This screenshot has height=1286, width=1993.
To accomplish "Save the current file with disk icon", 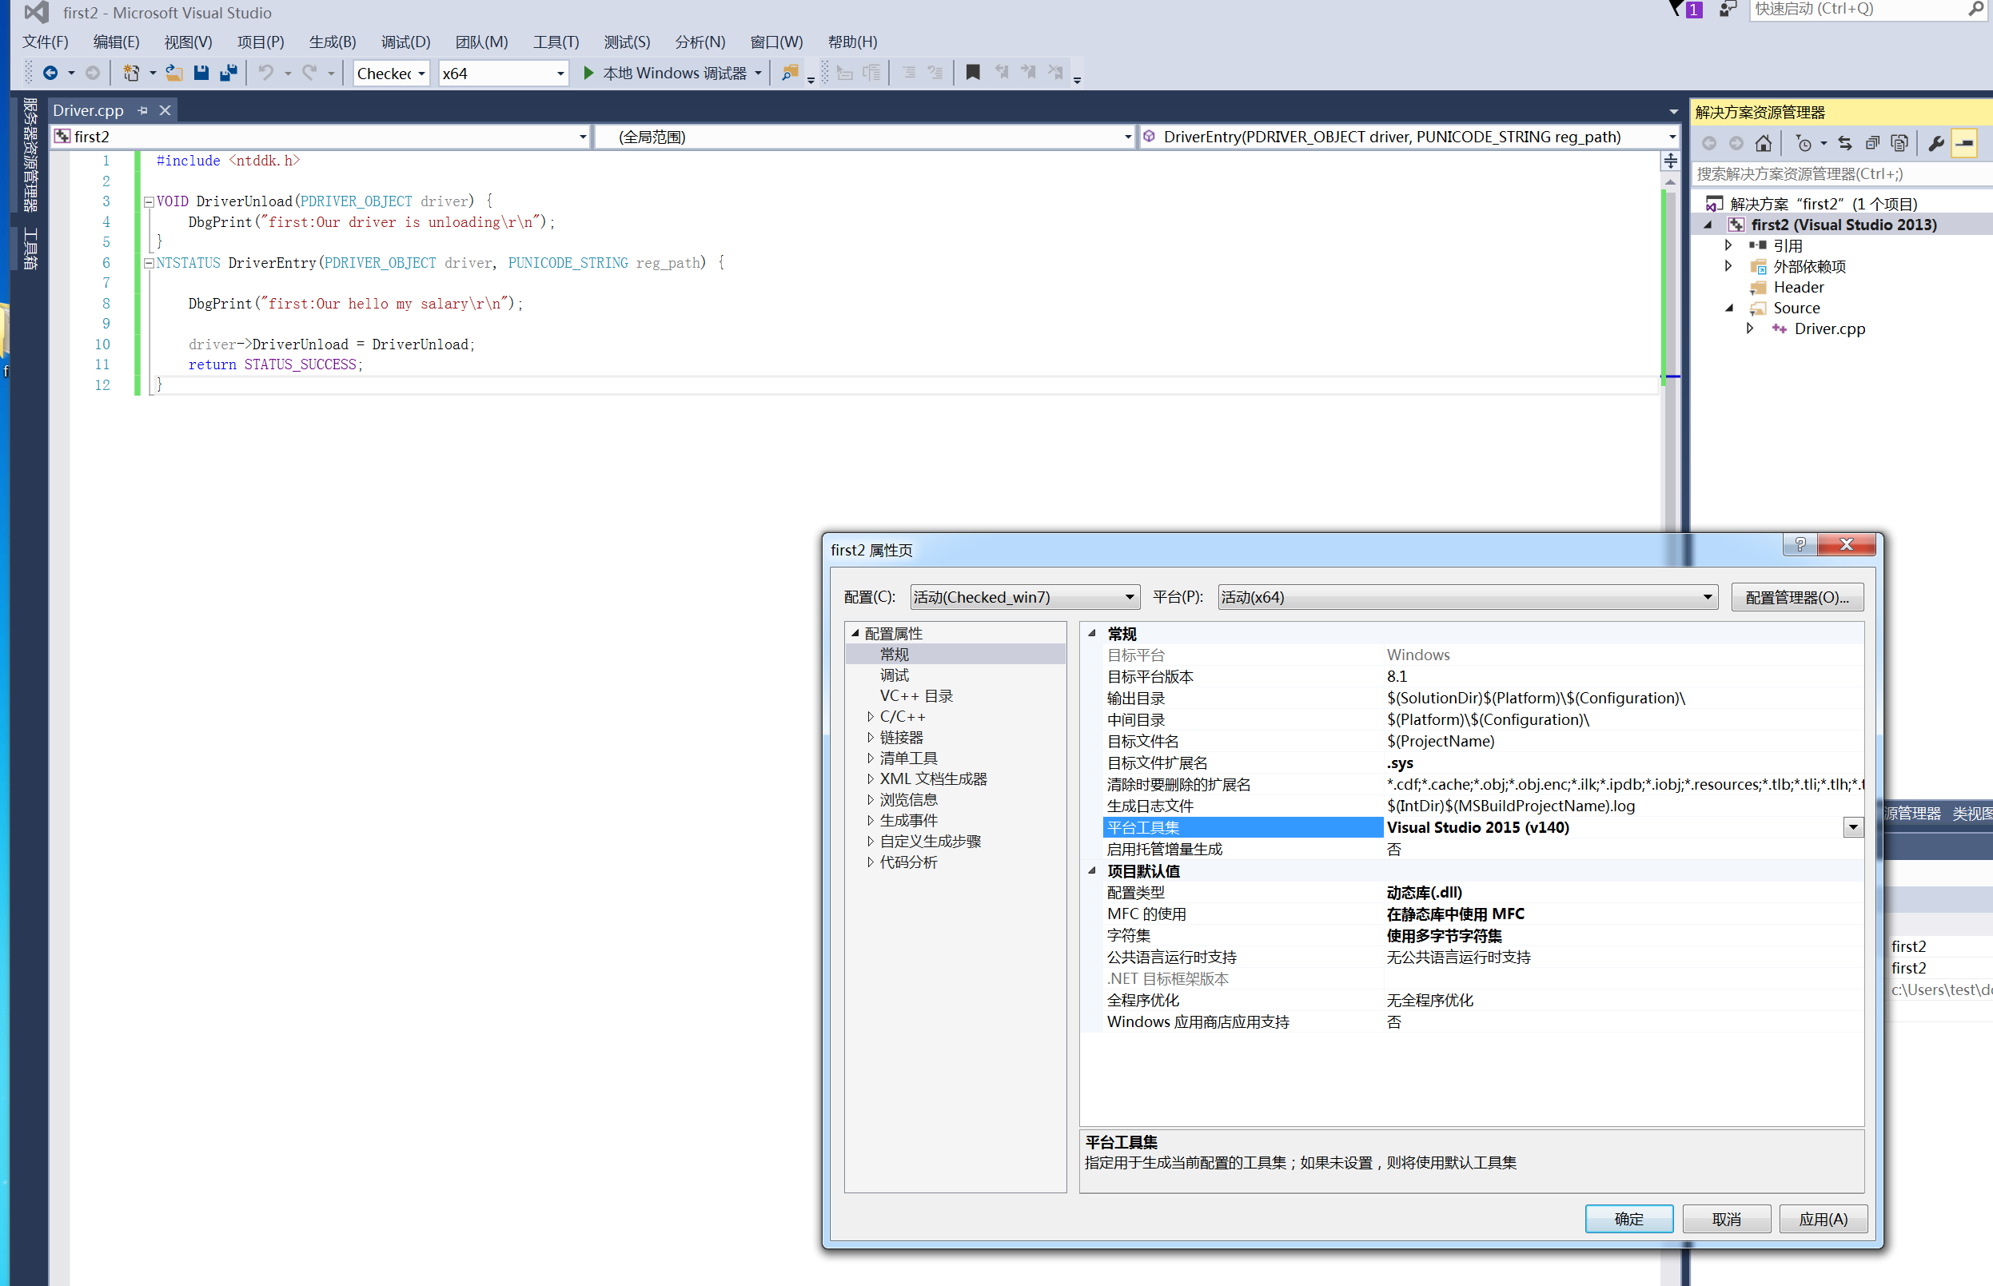I will point(201,73).
